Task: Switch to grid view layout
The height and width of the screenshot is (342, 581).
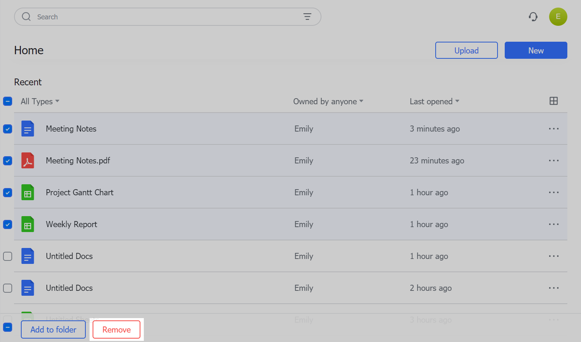Action: pos(554,101)
